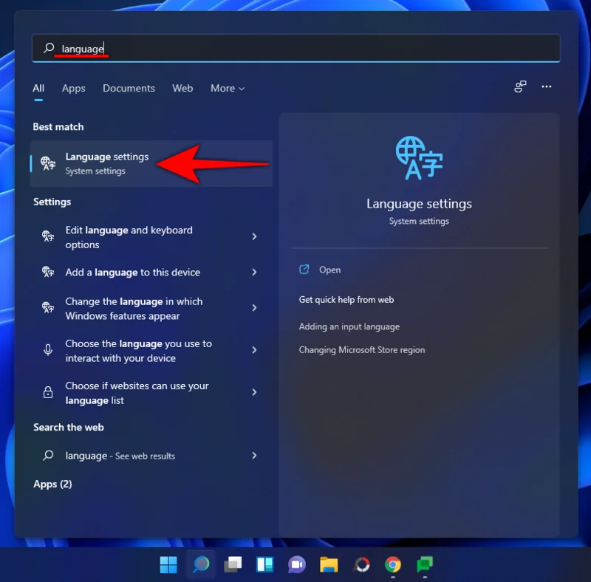Launch Chrome from the taskbar
The width and height of the screenshot is (591, 582).
click(x=392, y=564)
